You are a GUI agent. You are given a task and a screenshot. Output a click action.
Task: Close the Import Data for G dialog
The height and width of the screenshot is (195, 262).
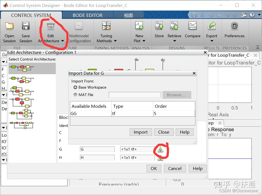point(194,73)
